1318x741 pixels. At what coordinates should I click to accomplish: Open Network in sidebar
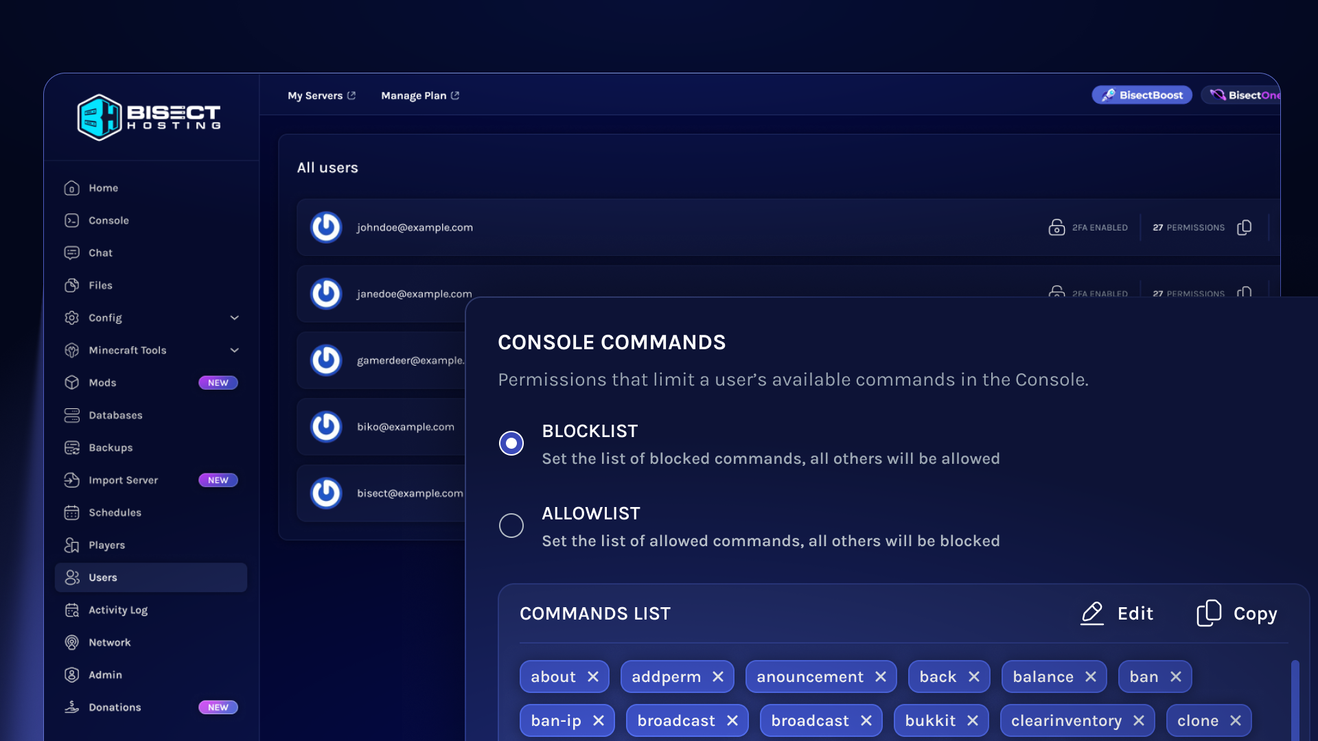(x=151, y=642)
